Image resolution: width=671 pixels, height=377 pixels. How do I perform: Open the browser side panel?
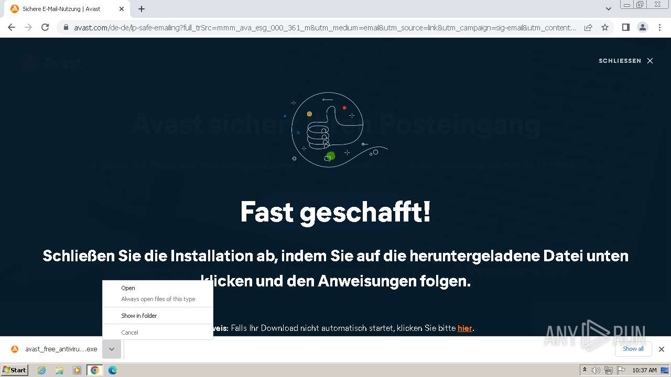[x=625, y=27]
